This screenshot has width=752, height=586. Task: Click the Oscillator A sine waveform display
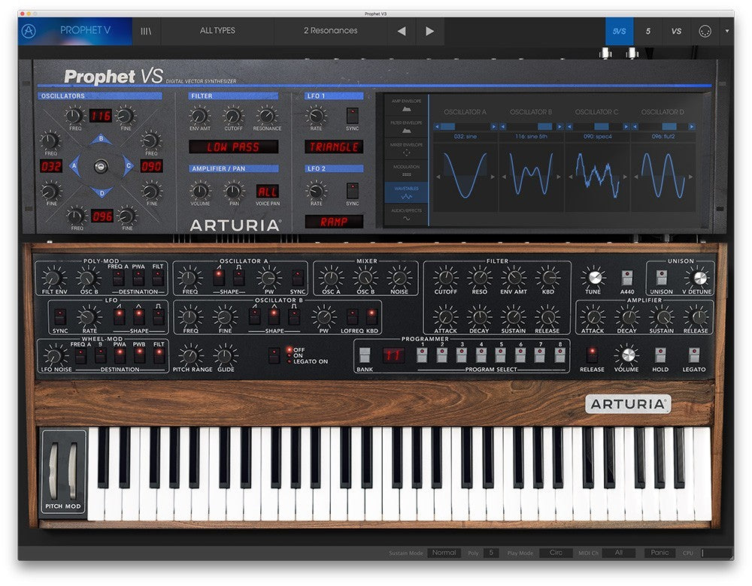[x=465, y=175]
